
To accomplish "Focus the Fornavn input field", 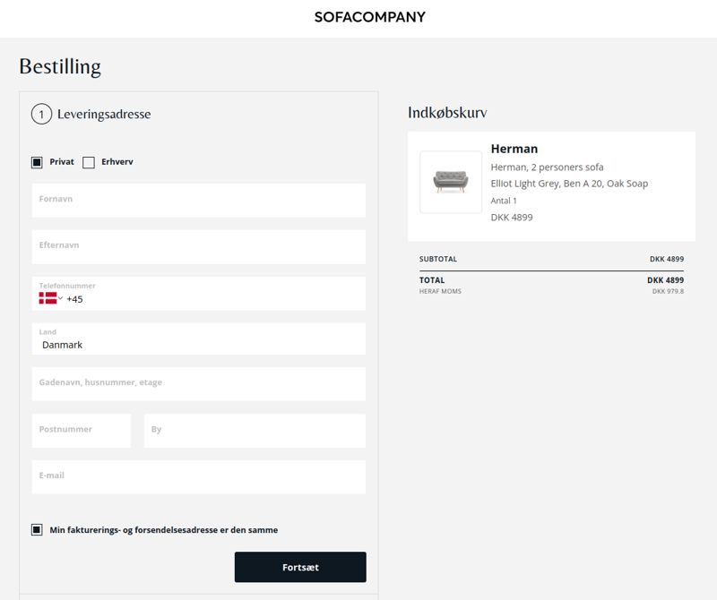I will pyautogui.click(x=198, y=201).
